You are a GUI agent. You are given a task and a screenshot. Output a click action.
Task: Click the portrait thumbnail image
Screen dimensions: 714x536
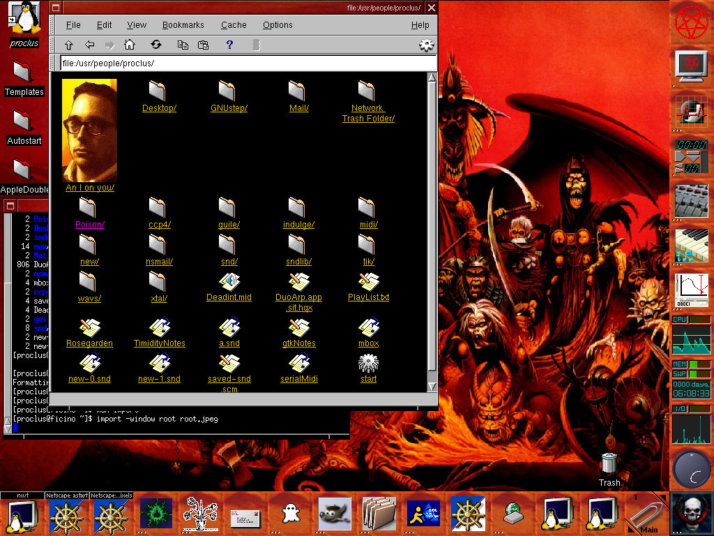pos(89,131)
